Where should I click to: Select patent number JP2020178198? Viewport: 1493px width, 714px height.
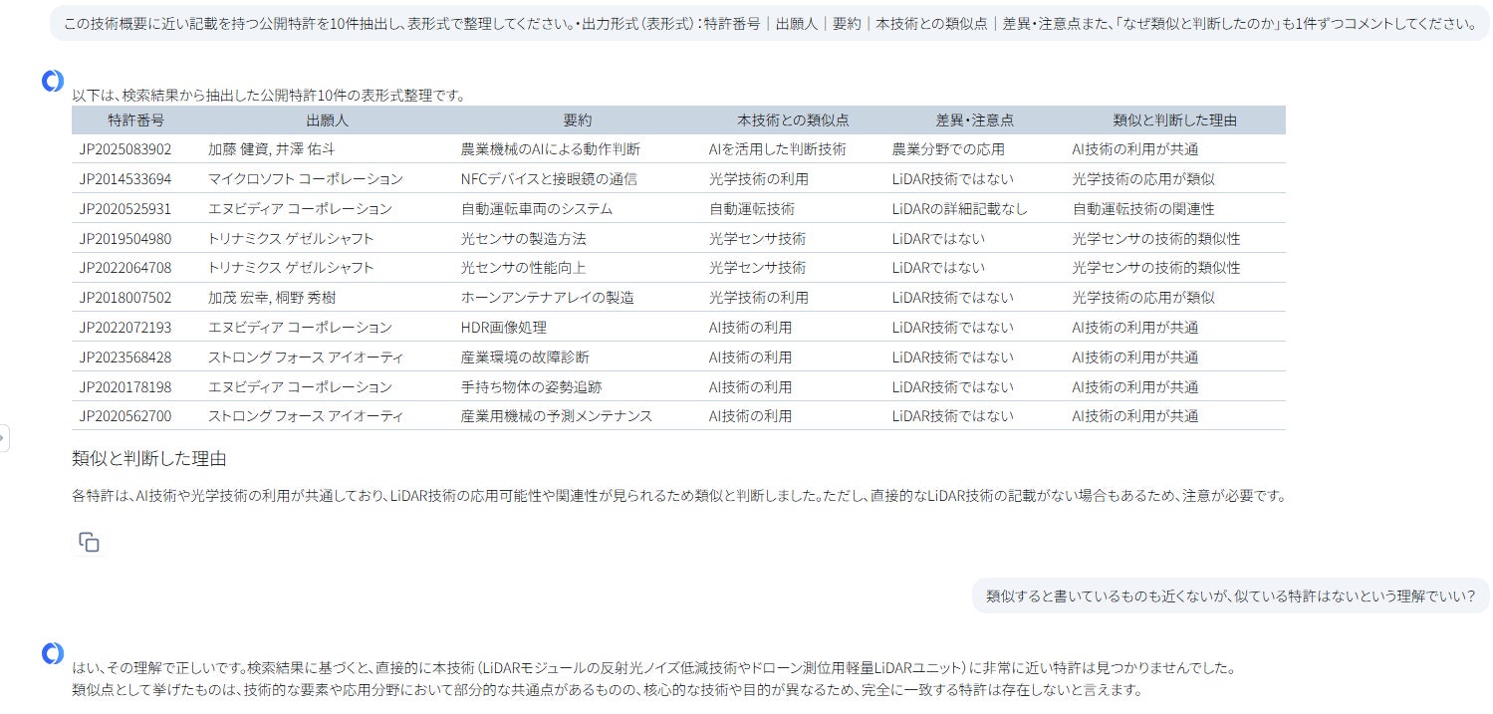125,387
